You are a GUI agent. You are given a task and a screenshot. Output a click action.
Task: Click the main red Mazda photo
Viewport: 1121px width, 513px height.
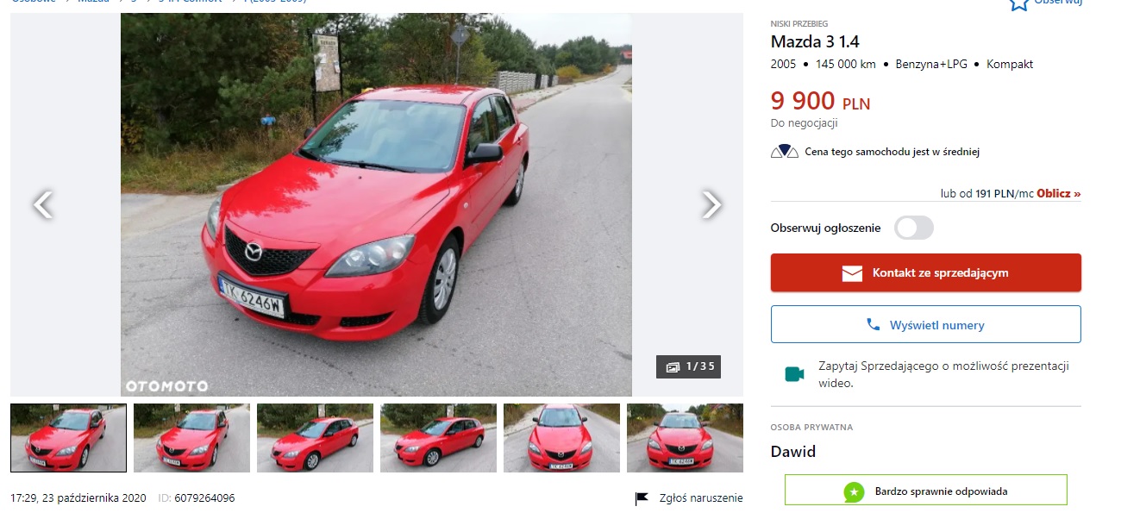coord(376,204)
